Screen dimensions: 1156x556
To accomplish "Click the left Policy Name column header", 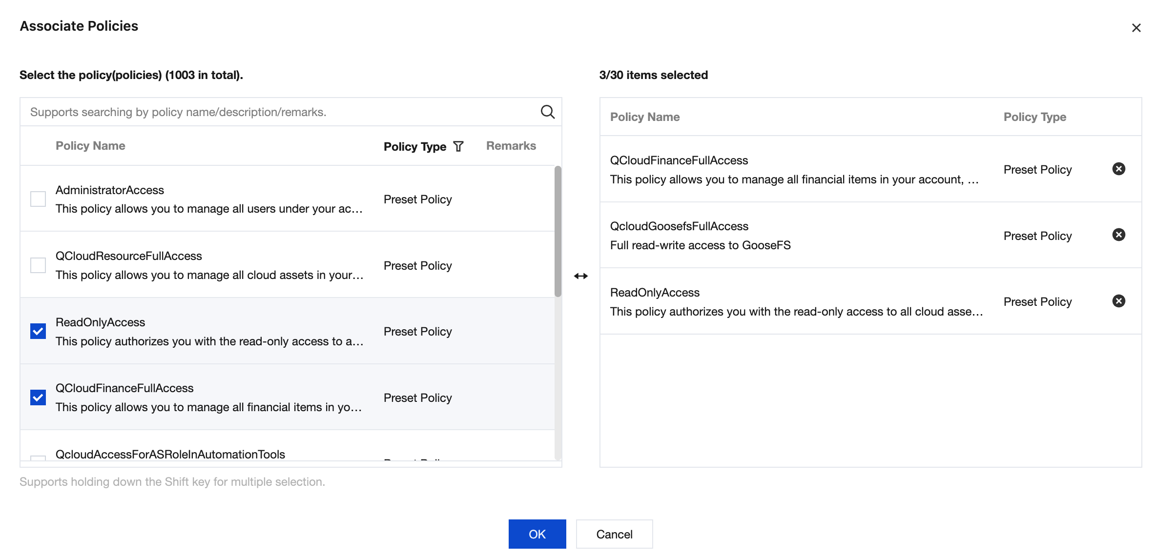I will [x=90, y=146].
